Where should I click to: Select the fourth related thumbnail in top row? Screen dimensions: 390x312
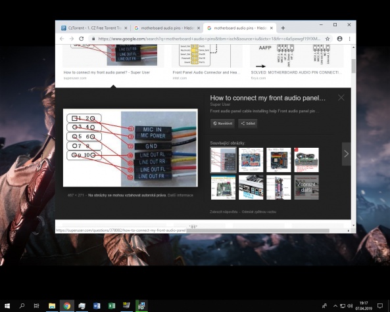[306, 160]
